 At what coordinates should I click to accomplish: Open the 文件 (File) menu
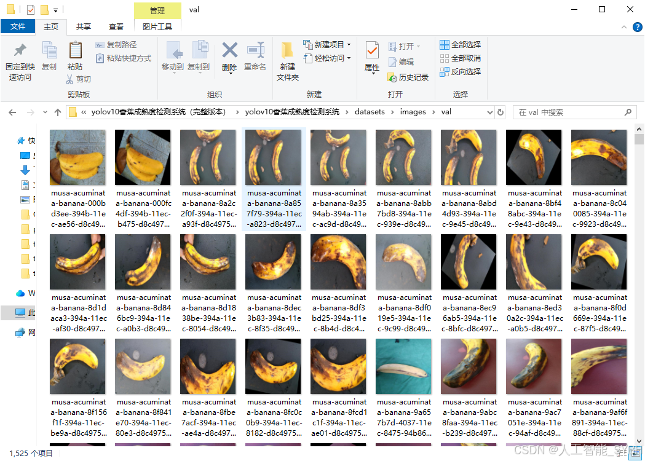(x=18, y=26)
